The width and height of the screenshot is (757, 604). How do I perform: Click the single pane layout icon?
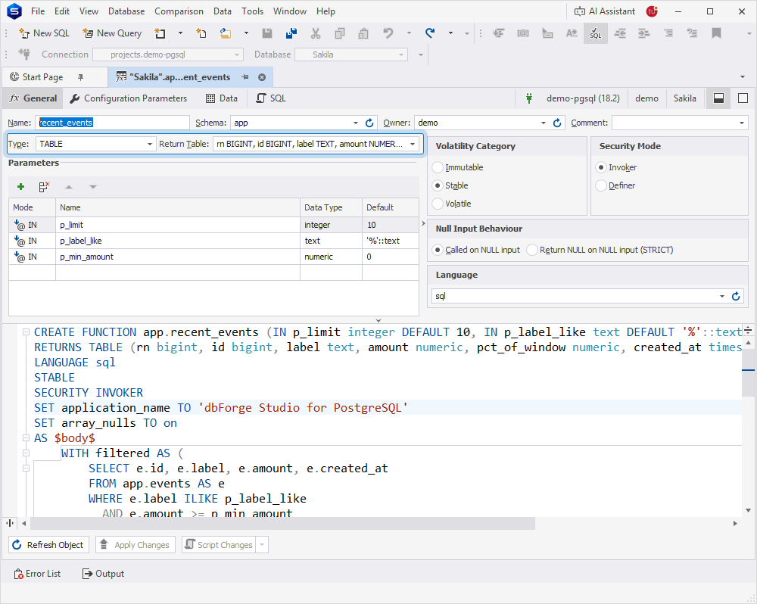click(743, 98)
